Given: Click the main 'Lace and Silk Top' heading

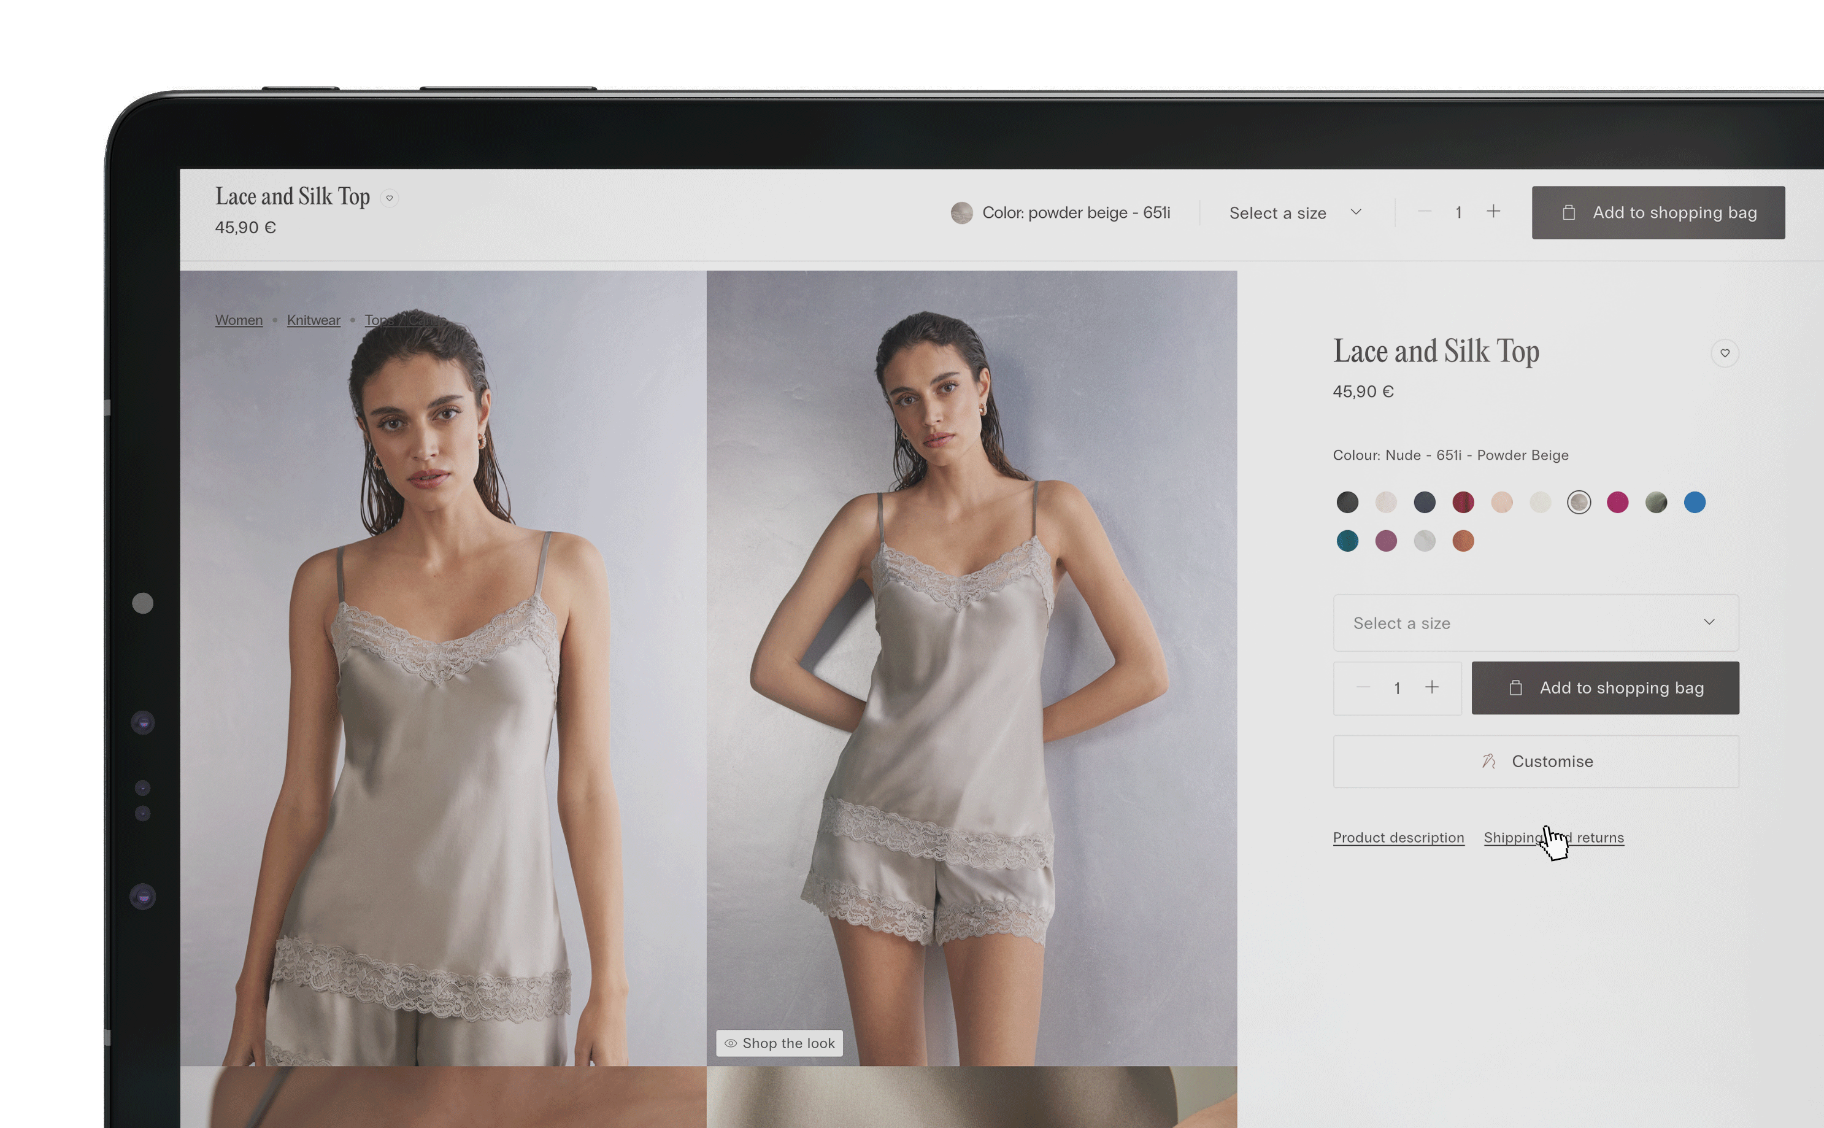Looking at the screenshot, I should [x=1436, y=352].
